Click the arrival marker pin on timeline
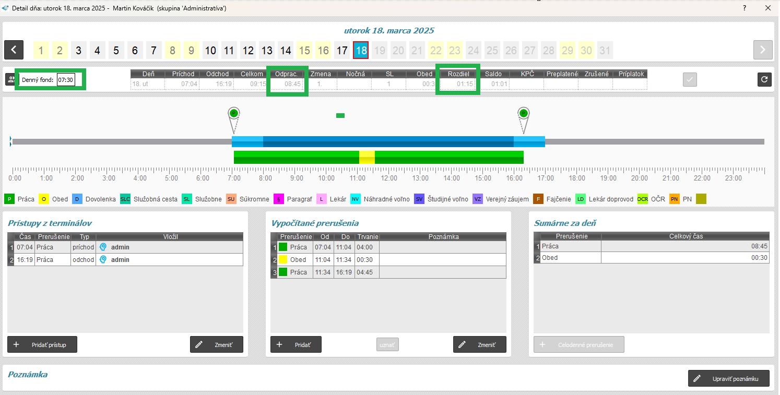The height and width of the screenshot is (395, 780). coord(233,113)
